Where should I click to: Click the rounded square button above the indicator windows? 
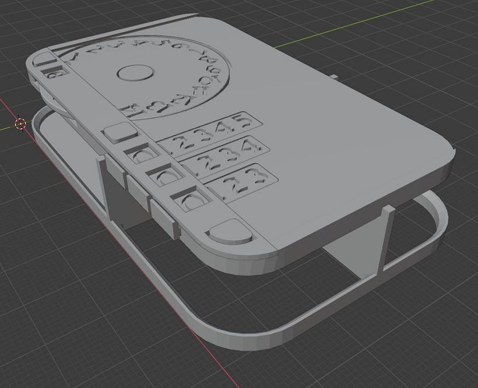121,133
